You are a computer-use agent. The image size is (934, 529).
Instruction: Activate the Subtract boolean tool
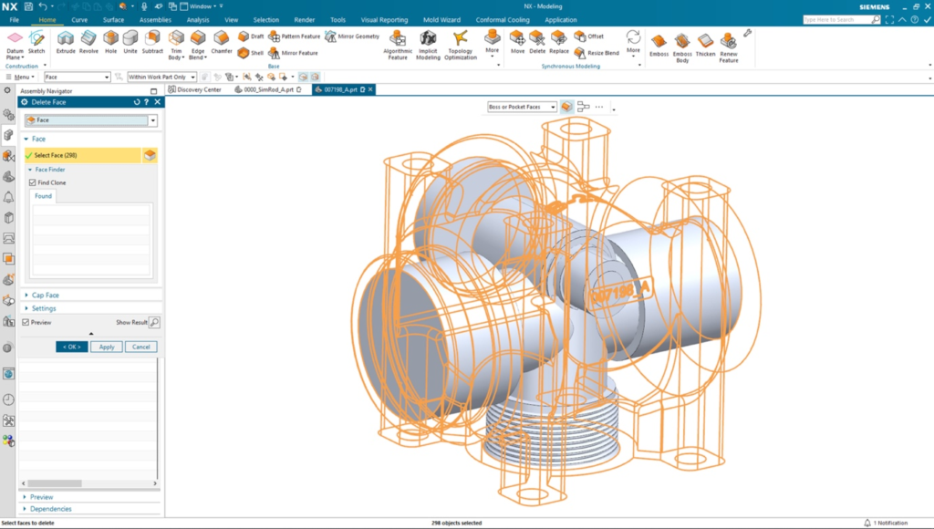(152, 41)
